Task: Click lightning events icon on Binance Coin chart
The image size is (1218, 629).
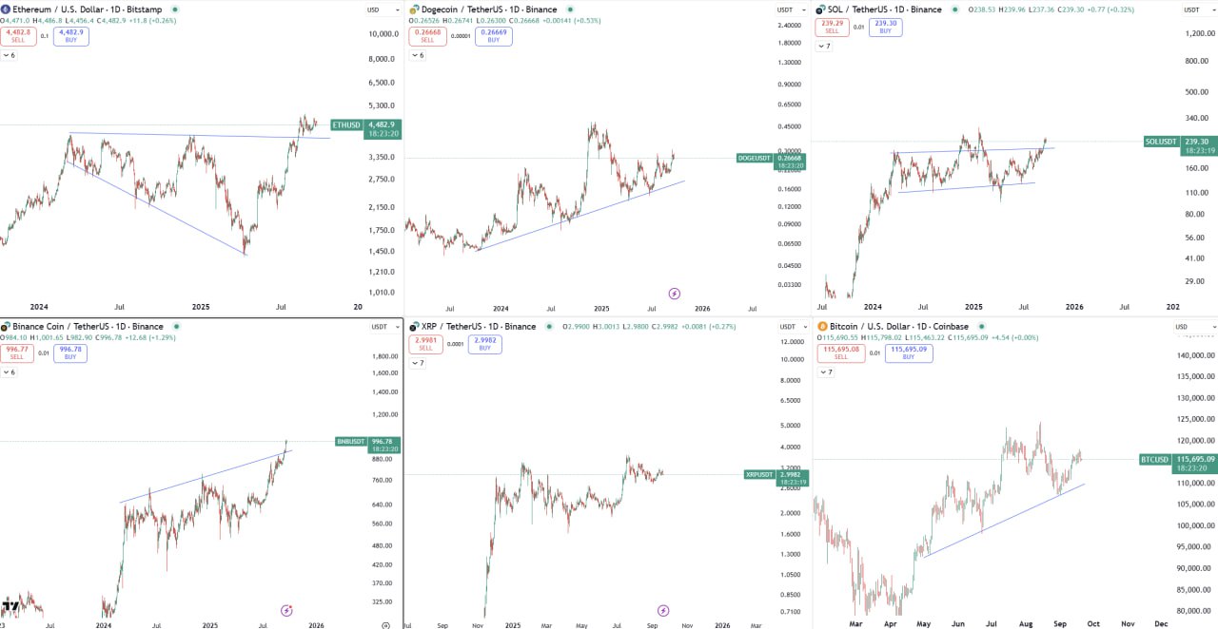Action: point(286,610)
